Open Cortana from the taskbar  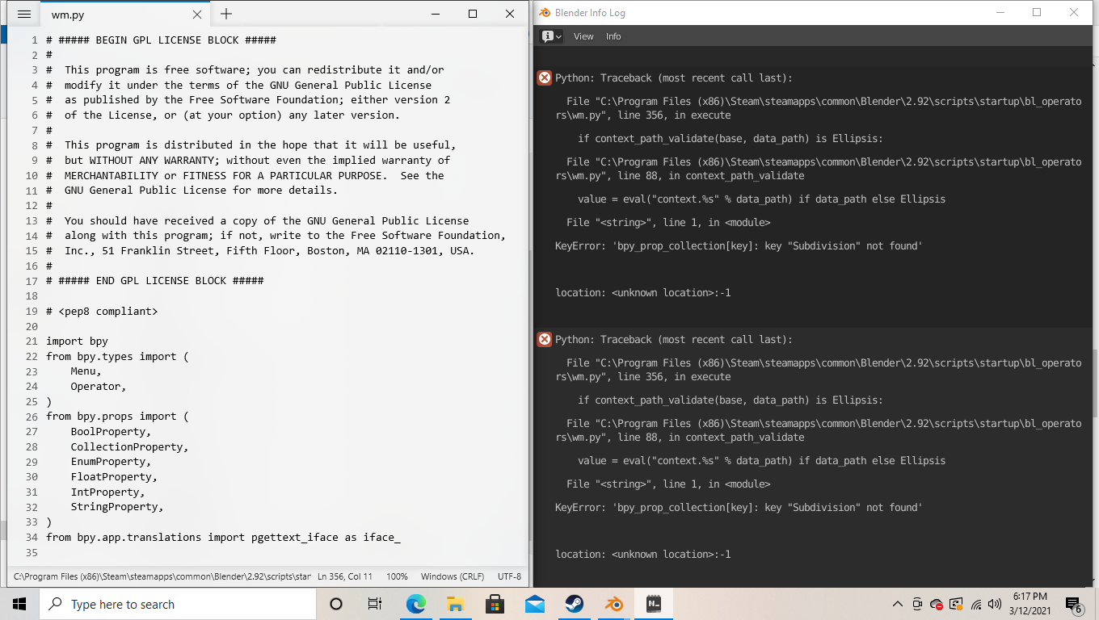[336, 604]
